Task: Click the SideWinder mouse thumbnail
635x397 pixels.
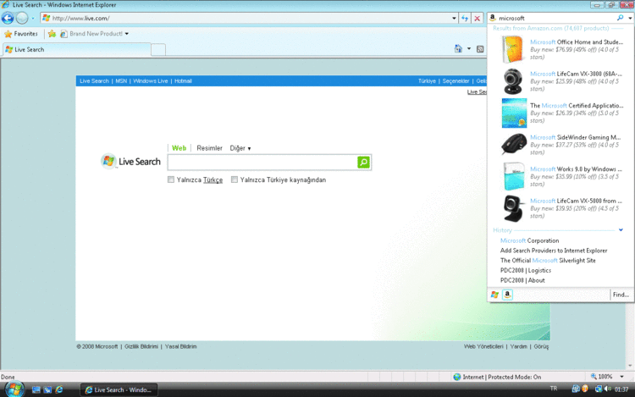Action: 514,144
